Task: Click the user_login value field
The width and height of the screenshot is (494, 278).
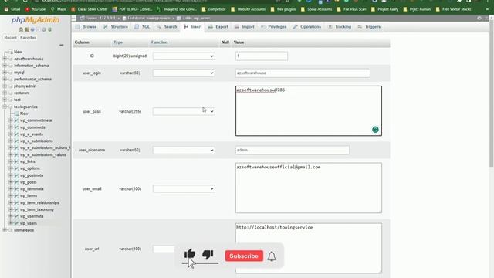Action: pos(303,73)
